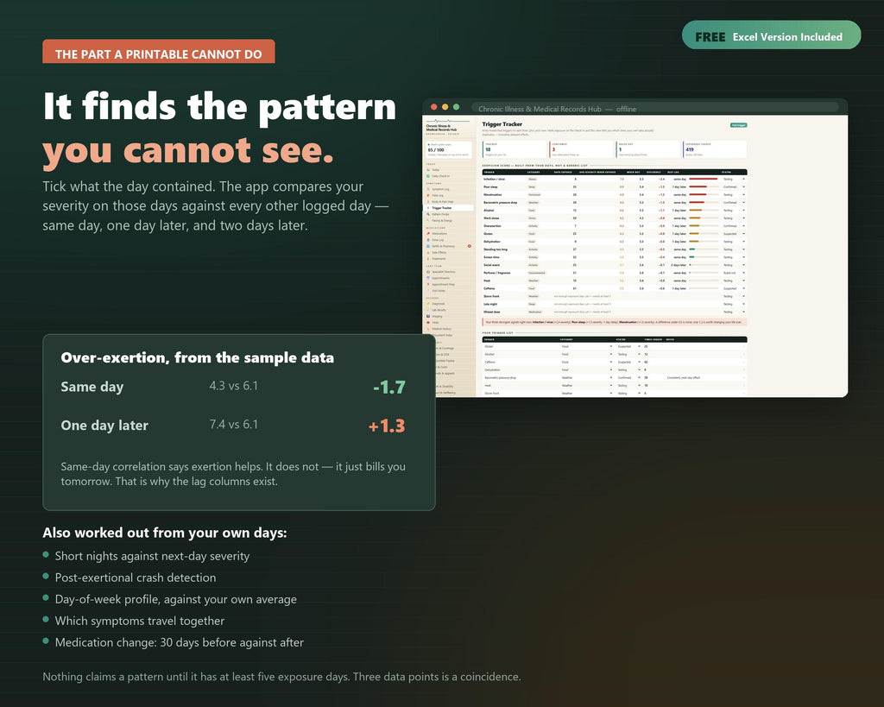Click the Exposures logged 419 card

point(715,149)
